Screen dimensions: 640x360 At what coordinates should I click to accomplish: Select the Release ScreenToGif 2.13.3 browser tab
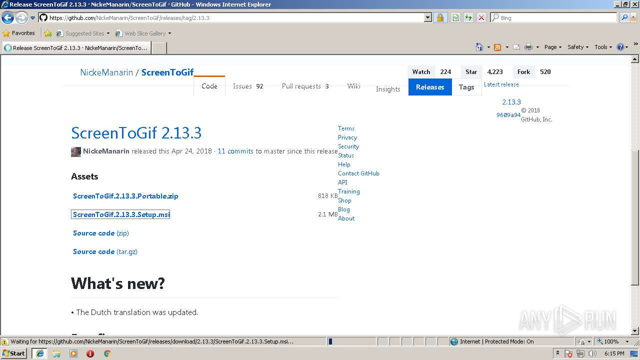pyautogui.click(x=76, y=48)
